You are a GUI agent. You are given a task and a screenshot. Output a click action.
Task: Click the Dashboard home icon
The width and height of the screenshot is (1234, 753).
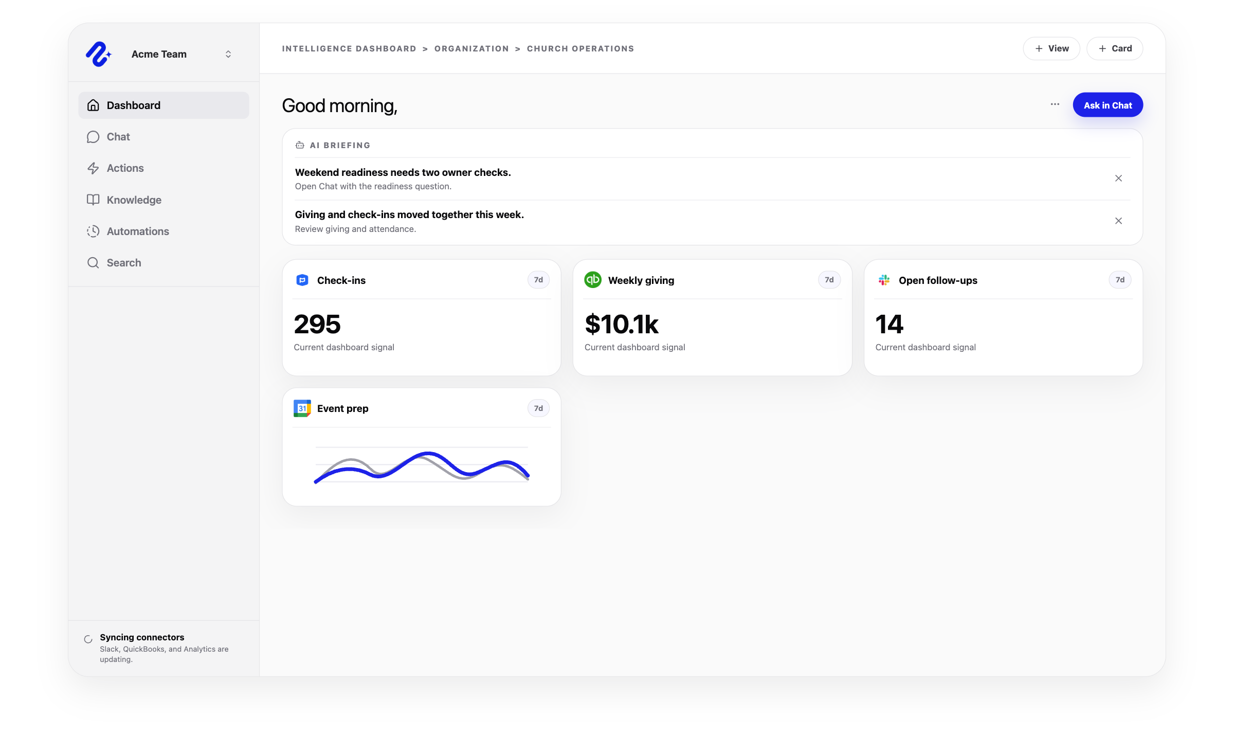click(93, 105)
